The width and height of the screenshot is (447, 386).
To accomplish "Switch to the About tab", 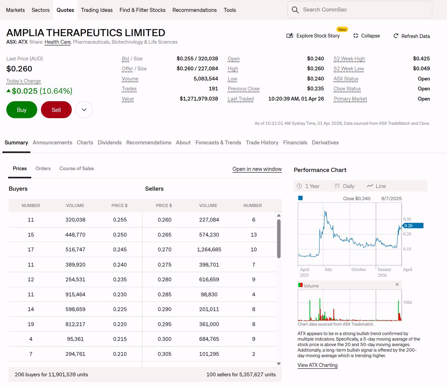I will [183, 142].
